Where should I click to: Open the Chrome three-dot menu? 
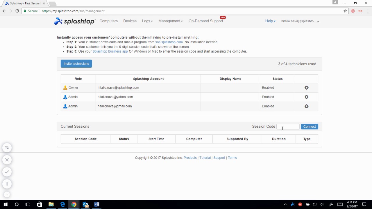pos(368,11)
